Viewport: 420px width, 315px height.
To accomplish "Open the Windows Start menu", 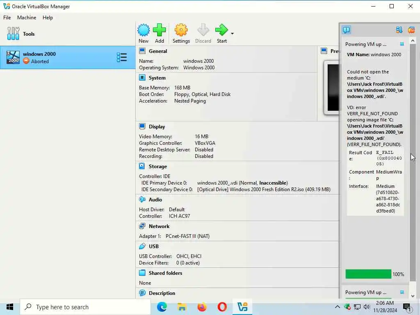I will pyautogui.click(x=10, y=307).
